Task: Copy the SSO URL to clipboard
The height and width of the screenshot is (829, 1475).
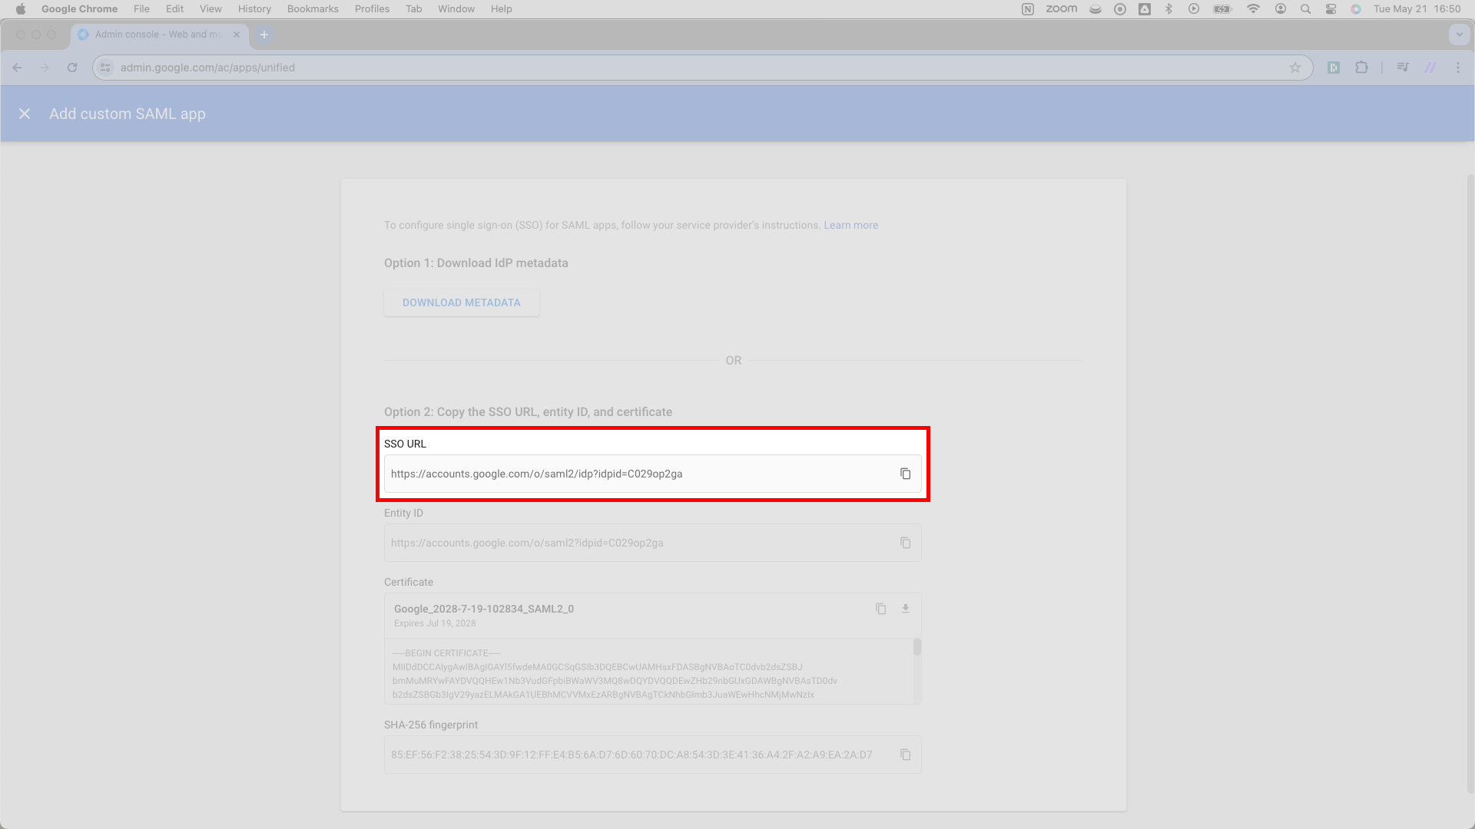Action: [906, 474]
